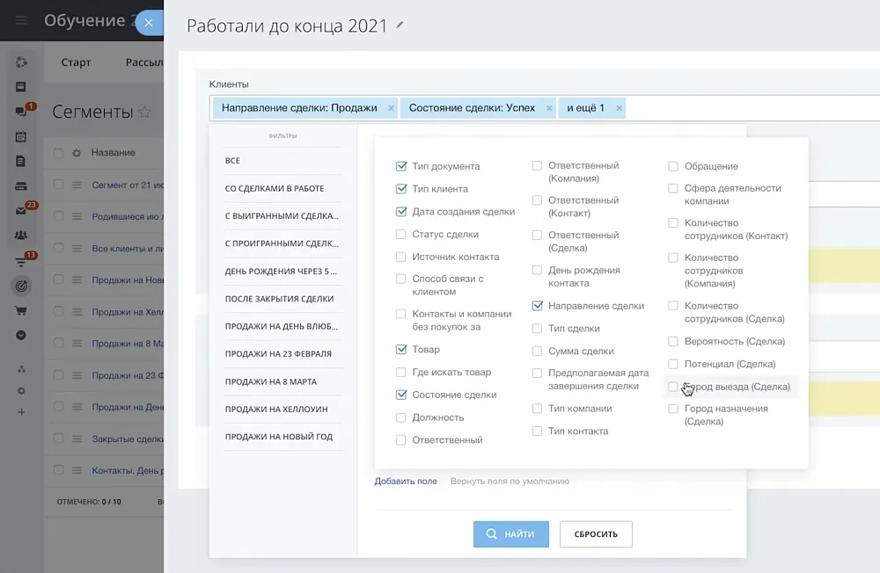The height and width of the screenshot is (573, 880).
Task: Click the star icon next to Сегменты
Action: 145,112
